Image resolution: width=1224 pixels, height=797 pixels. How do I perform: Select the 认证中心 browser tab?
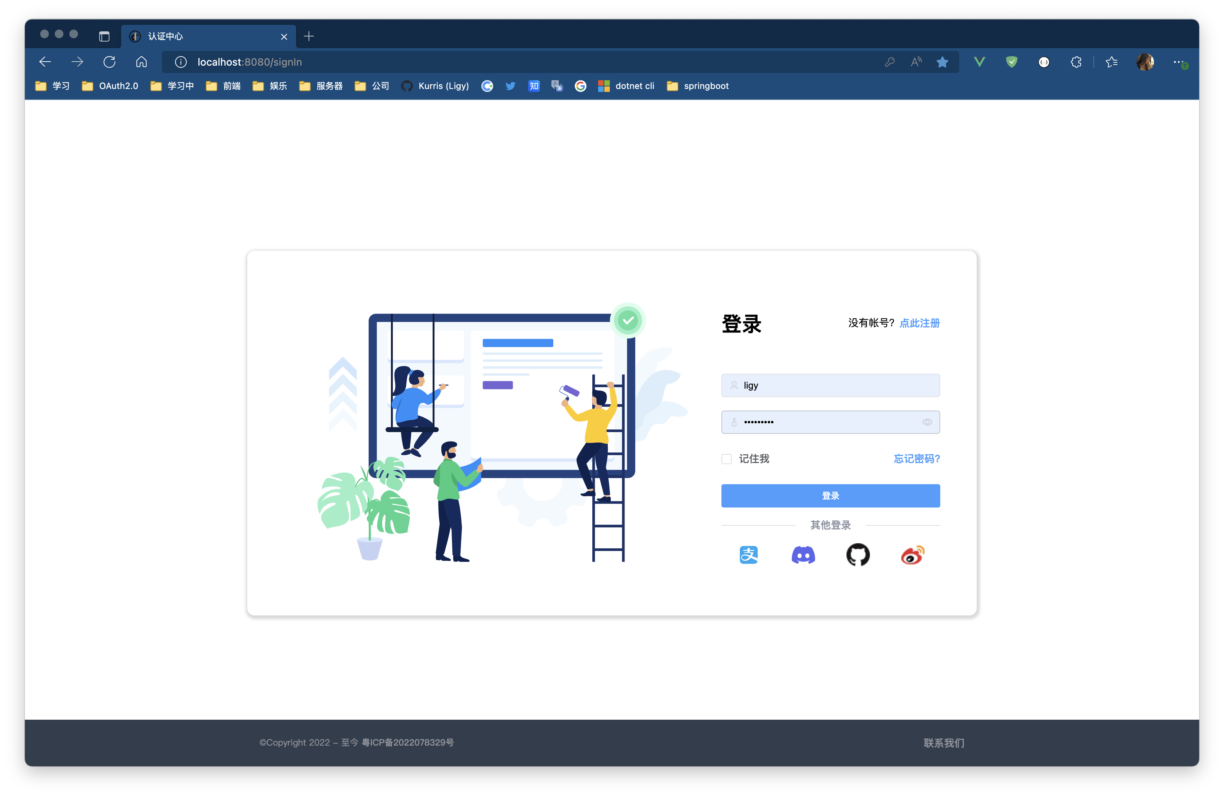coord(208,36)
